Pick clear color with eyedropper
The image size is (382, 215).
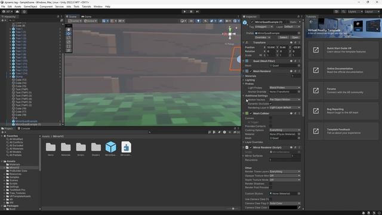(x=299, y=207)
